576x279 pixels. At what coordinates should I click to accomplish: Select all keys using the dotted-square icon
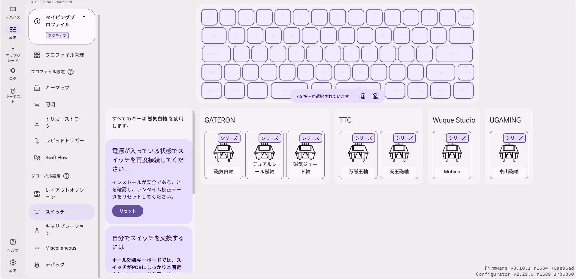[x=362, y=96]
